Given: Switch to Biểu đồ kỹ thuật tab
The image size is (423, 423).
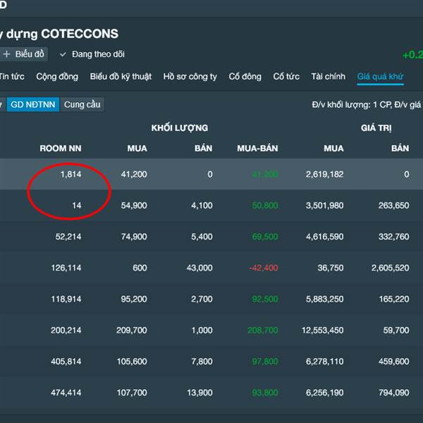Looking at the screenshot, I should pyautogui.click(x=121, y=77).
